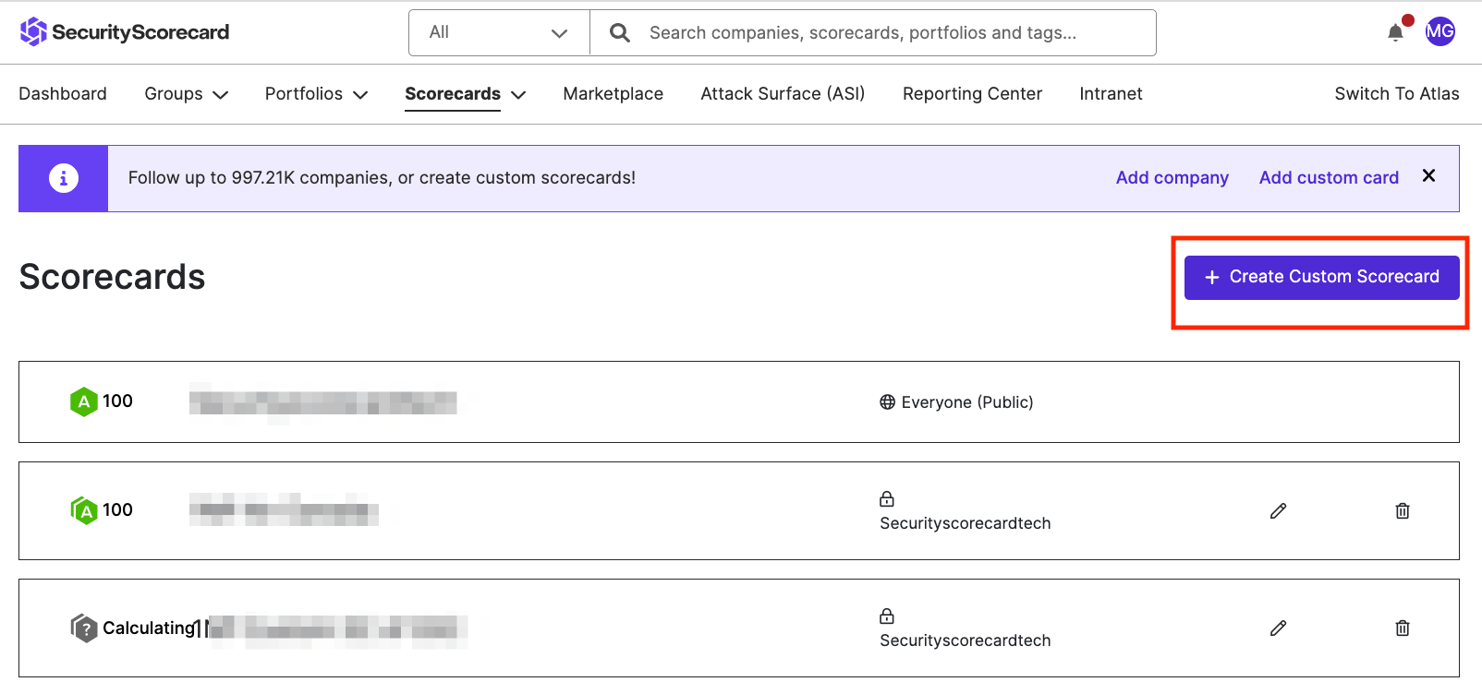The height and width of the screenshot is (694, 1482).
Task: Select the Scorecards tab label
Action: pos(453,94)
